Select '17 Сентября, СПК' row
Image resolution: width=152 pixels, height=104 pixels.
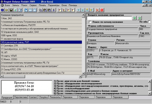41,46
